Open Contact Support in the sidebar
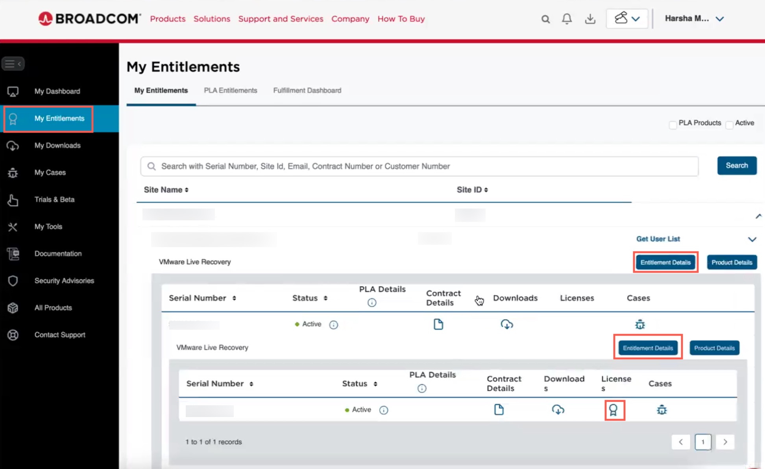The image size is (765, 469). point(60,335)
